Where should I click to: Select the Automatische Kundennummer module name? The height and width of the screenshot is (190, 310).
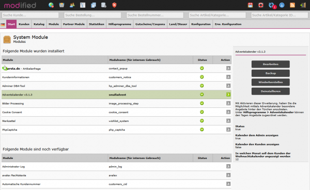point(21,184)
